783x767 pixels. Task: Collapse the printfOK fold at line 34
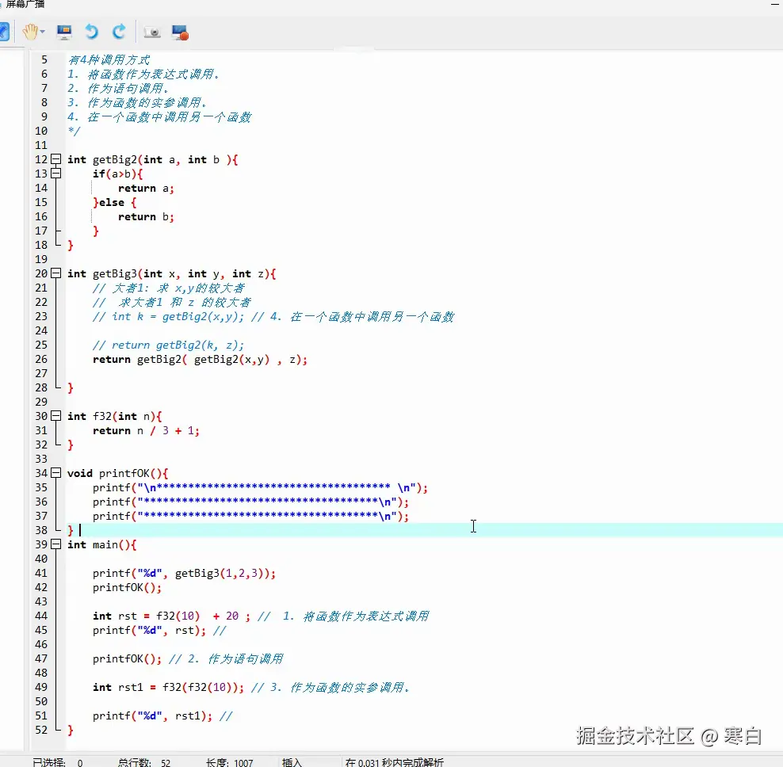[56, 473]
